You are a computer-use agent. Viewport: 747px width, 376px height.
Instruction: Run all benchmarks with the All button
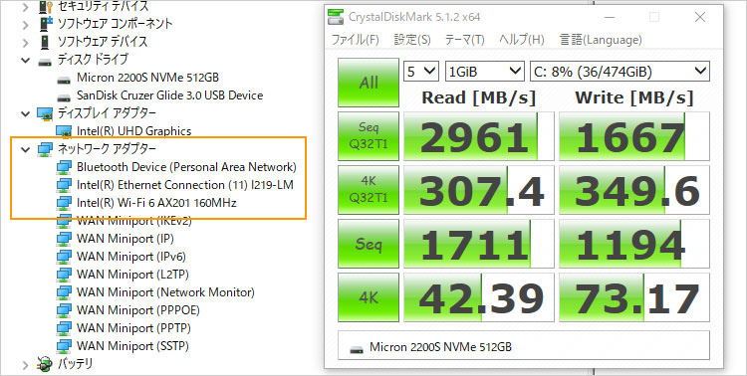(369, 83)
